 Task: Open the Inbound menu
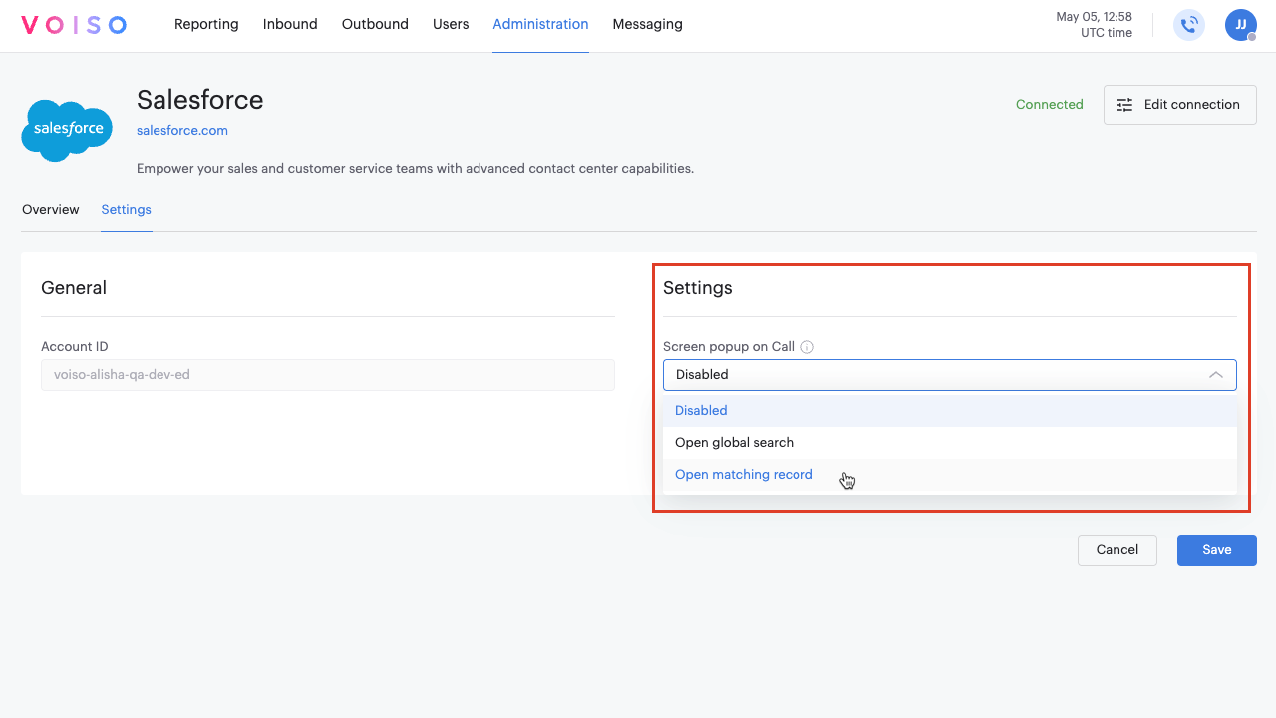coord(290,24)
